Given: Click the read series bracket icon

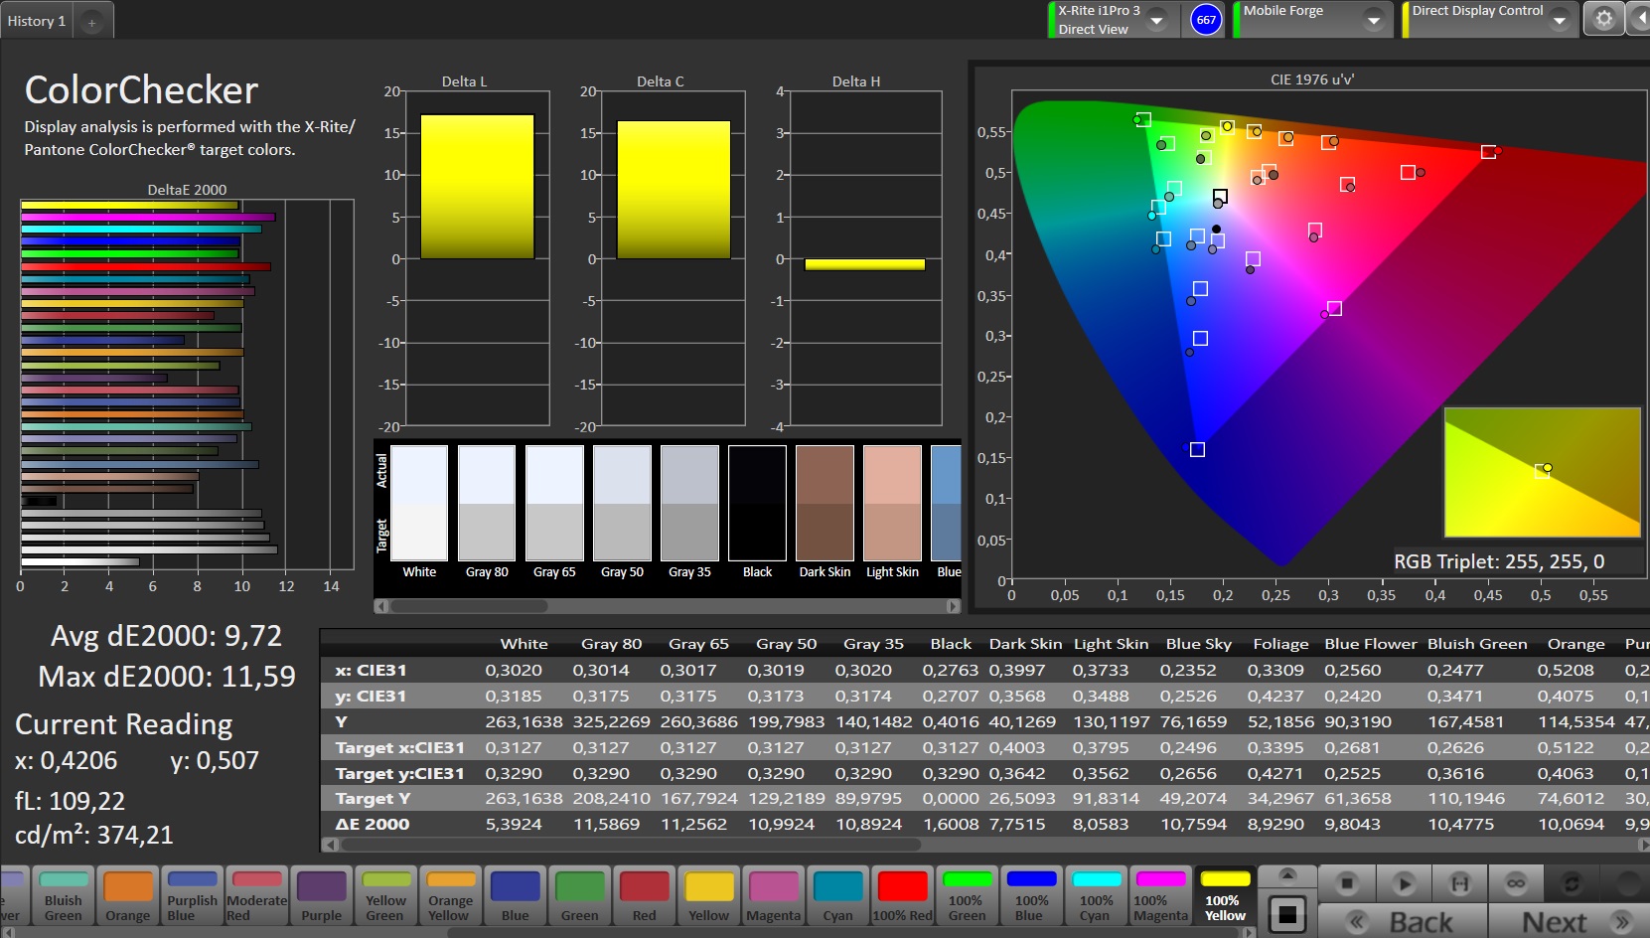Looking at the screenshot, I should click(x=1459, y=882).
